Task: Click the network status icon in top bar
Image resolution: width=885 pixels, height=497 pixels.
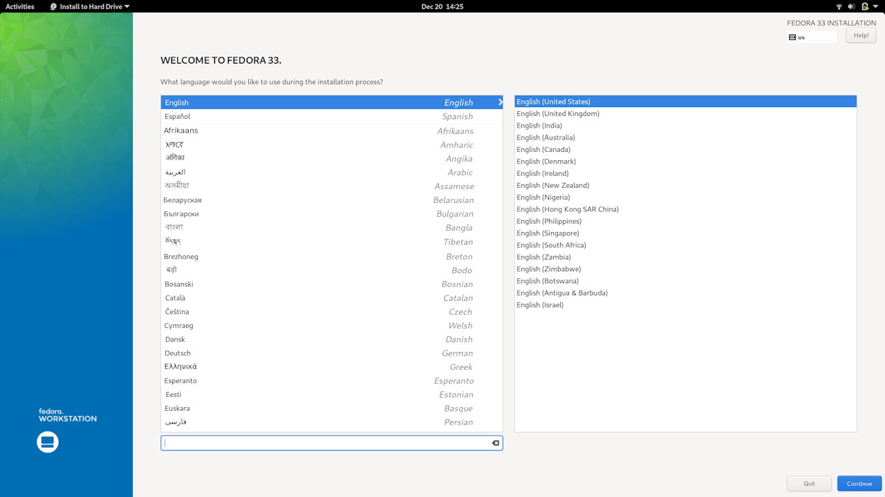Action: click(839, 6)
